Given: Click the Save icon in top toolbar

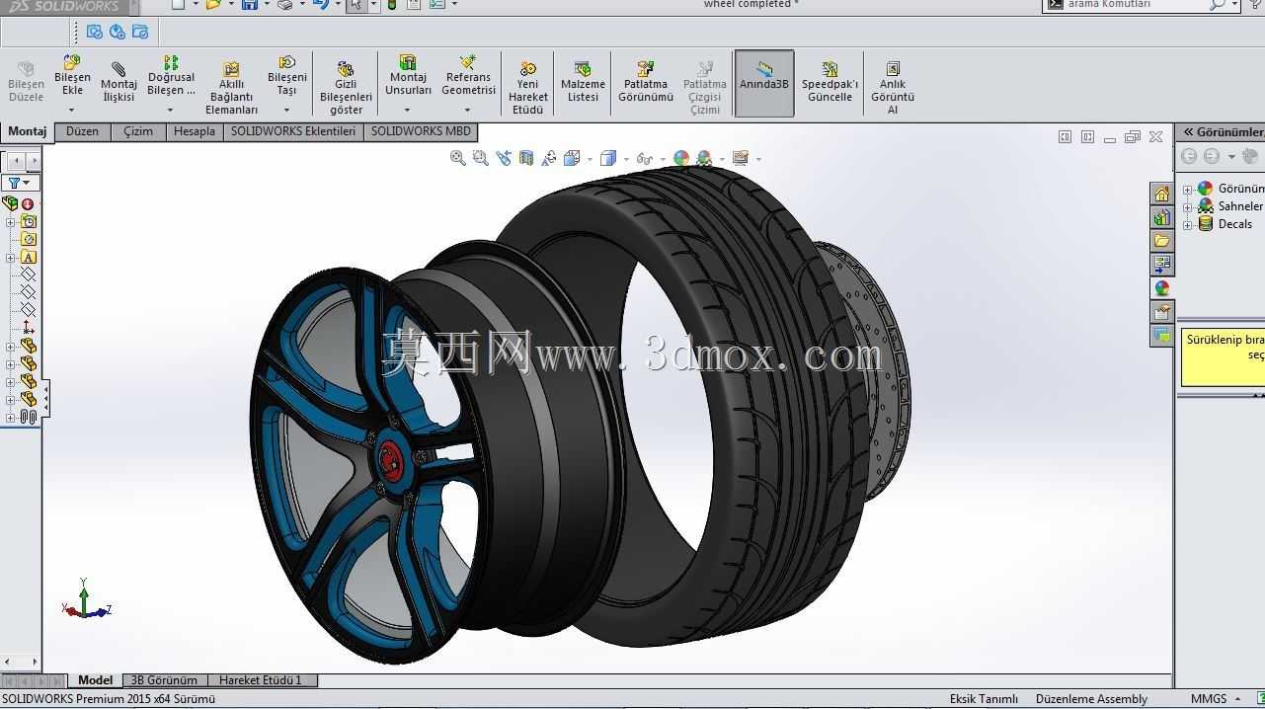Looking at the screenshot, I should click(250, 4).
